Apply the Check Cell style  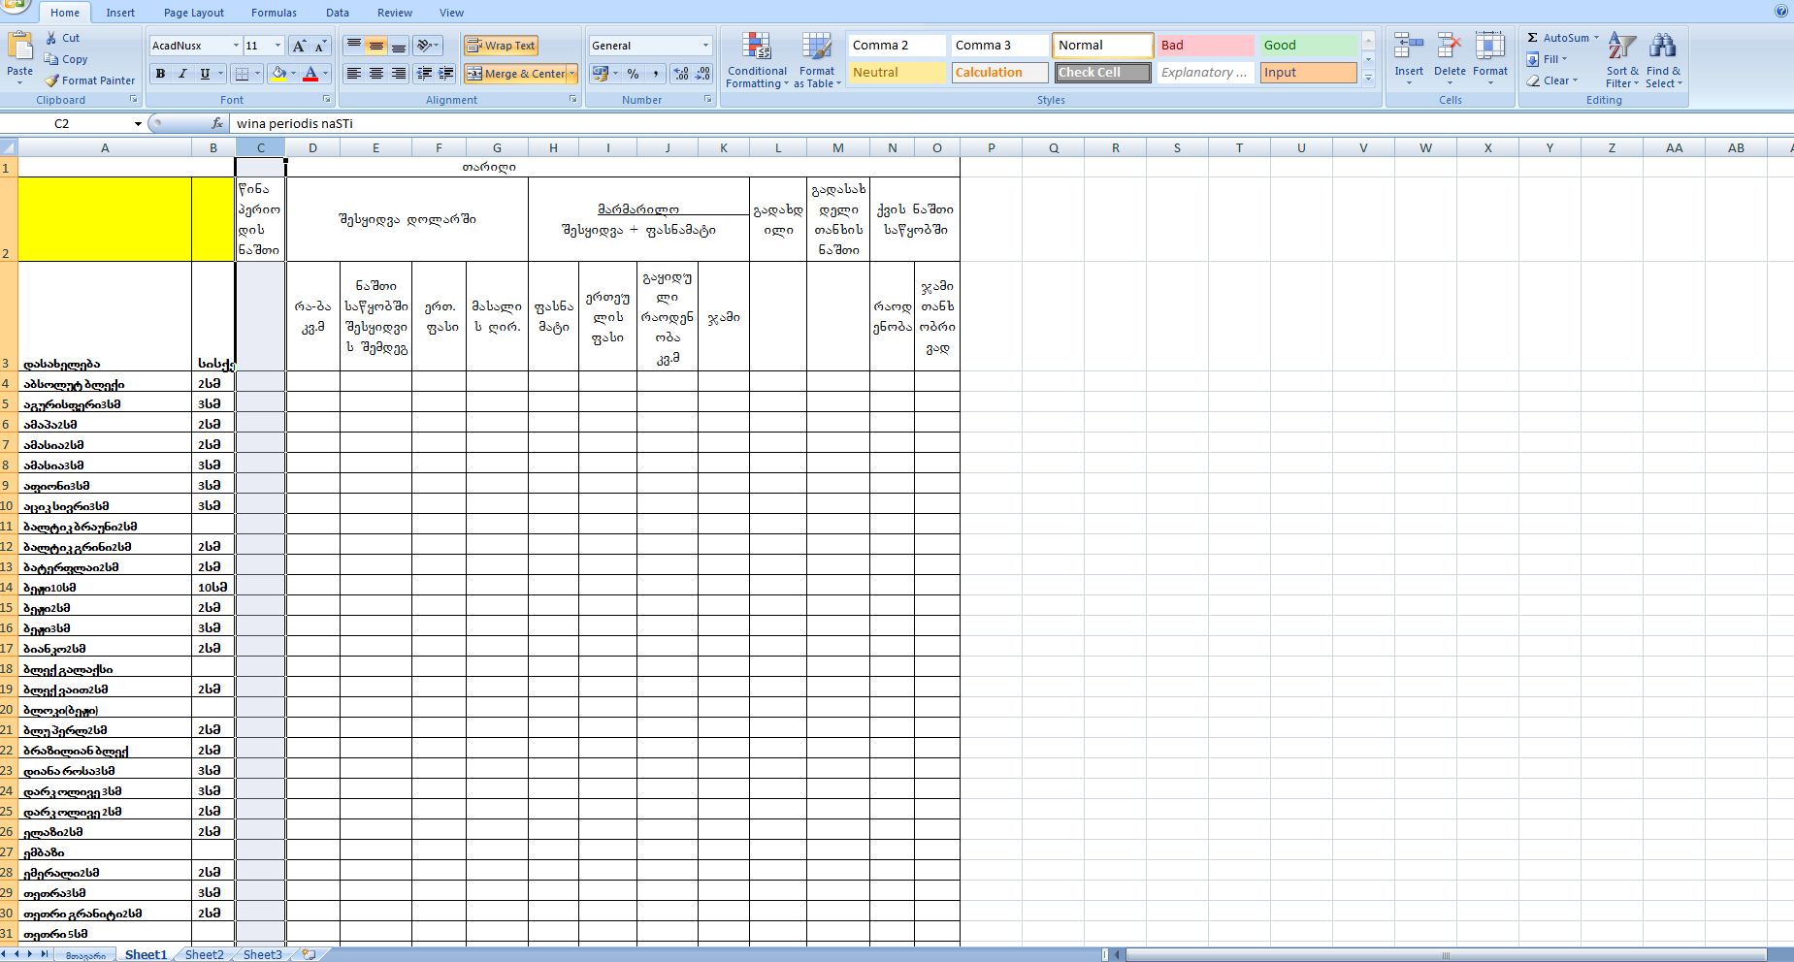point(1102,73)
